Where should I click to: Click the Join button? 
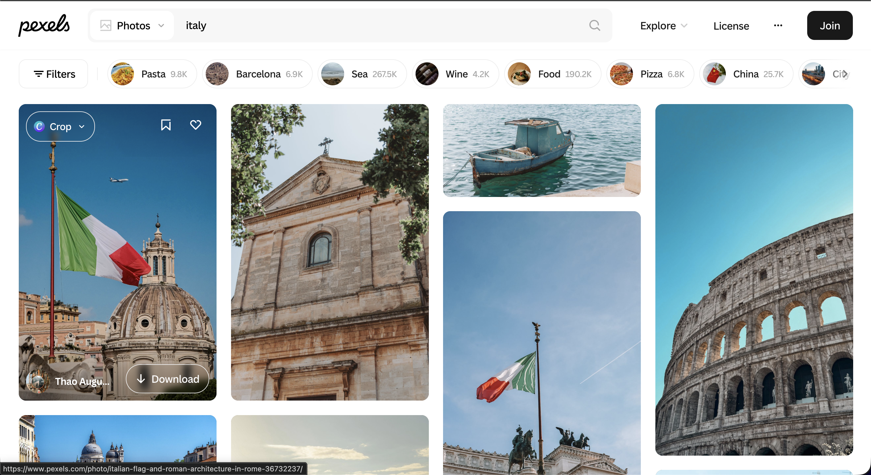pos(830,25)
